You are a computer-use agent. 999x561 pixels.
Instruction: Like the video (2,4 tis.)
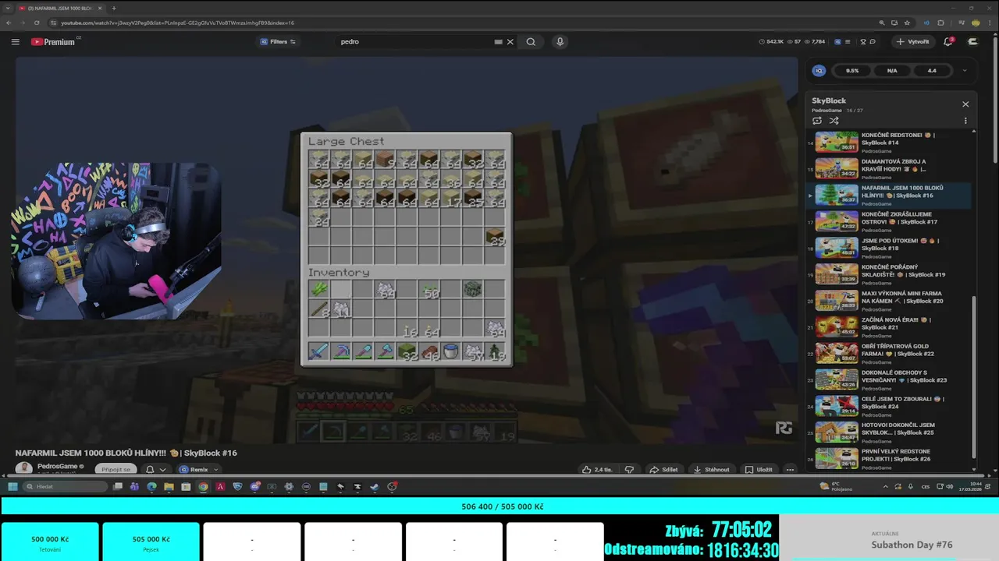tap(597, 470)
